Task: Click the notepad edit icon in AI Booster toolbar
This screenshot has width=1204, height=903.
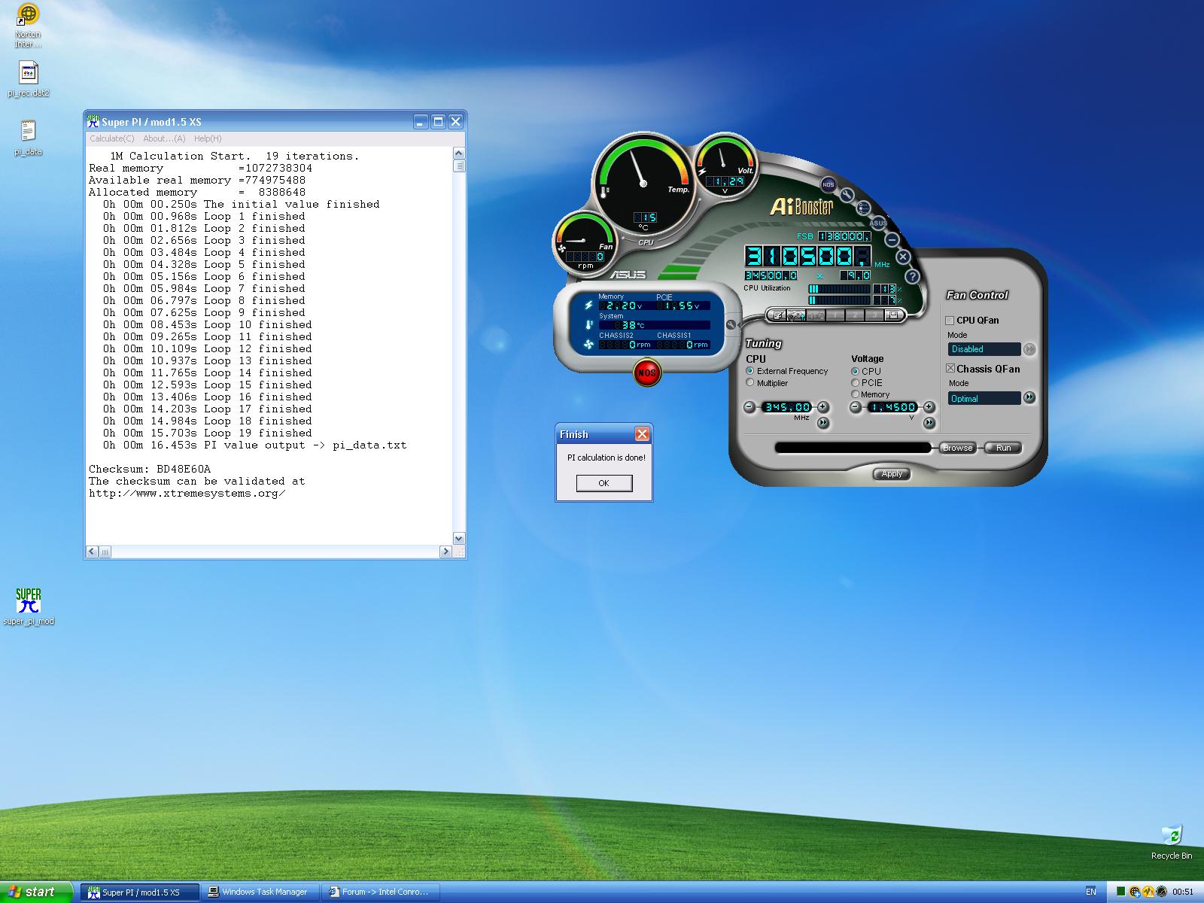Action: (x=777, y=315)
